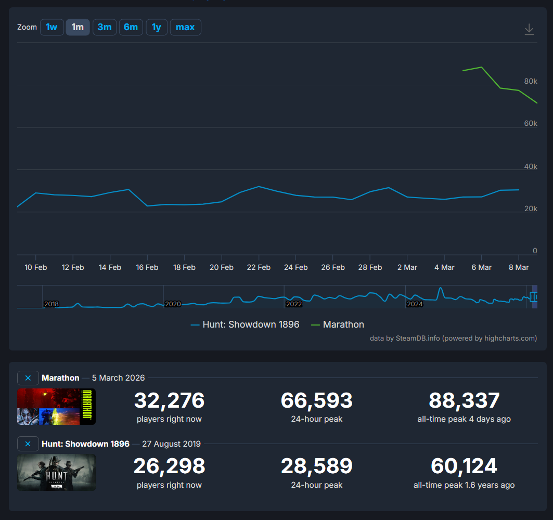The height and width of the screenshot is (520, 553).
Task: Click navigator timeline near 2022
Action: [294, 304]
